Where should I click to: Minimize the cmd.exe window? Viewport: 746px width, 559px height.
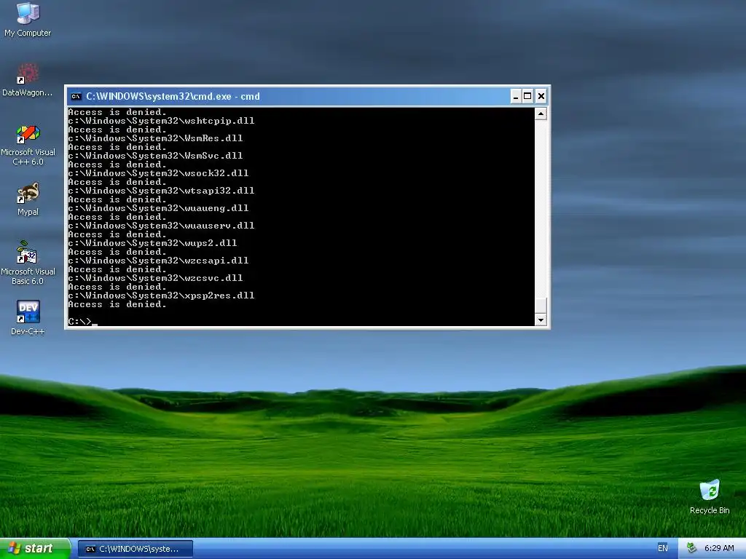516,97
